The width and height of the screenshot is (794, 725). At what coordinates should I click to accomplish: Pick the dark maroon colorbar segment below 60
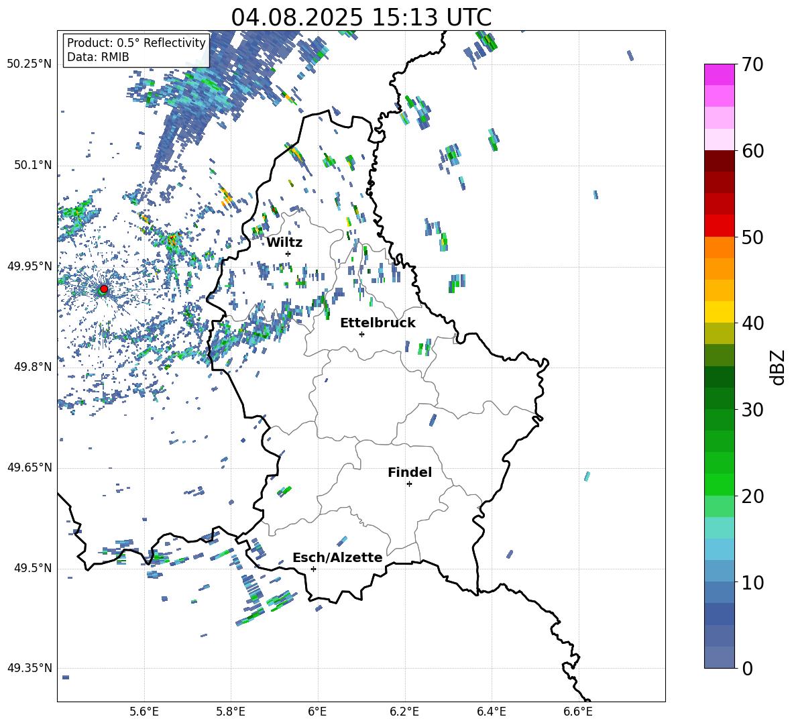[x=720, y=161]
